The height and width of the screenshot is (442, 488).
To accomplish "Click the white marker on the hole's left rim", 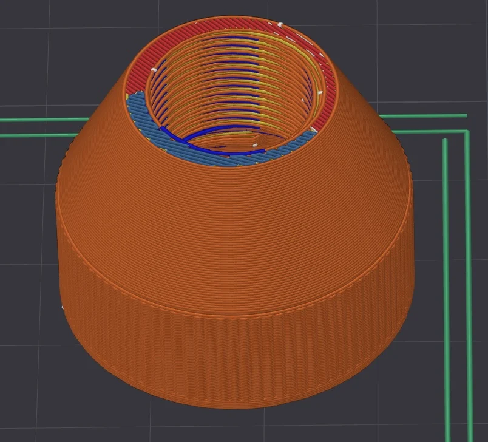I will [153, 69].
